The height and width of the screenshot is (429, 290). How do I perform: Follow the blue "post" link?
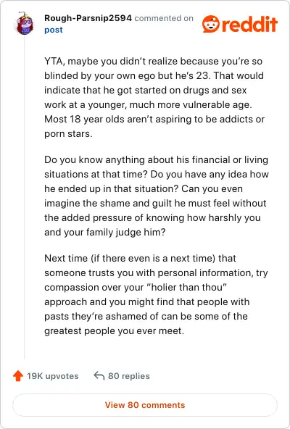pyautogui.click(x=54, y=30)
